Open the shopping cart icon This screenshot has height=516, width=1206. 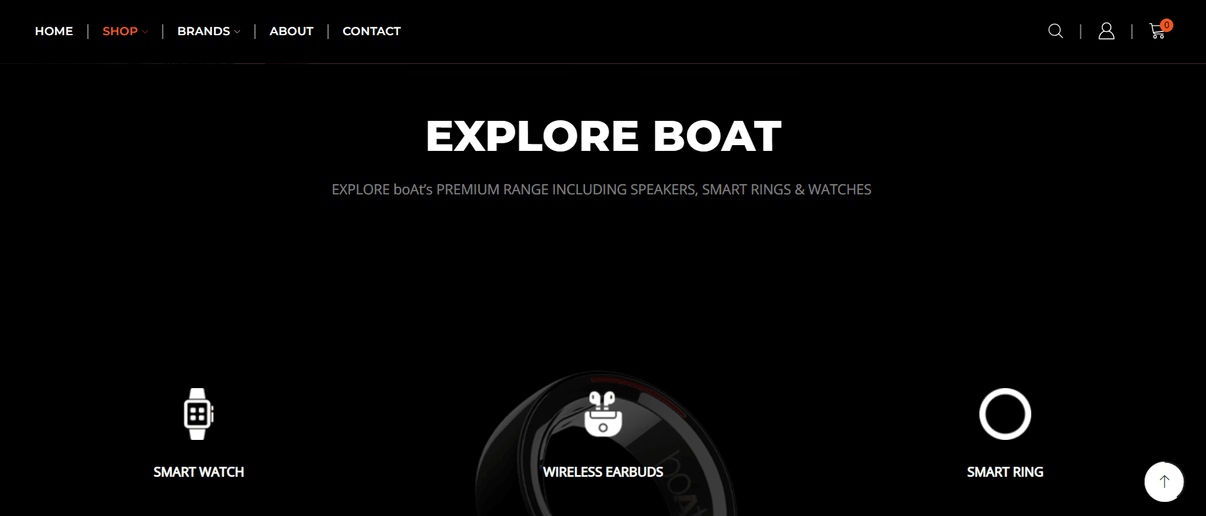tap(1157, 31)
